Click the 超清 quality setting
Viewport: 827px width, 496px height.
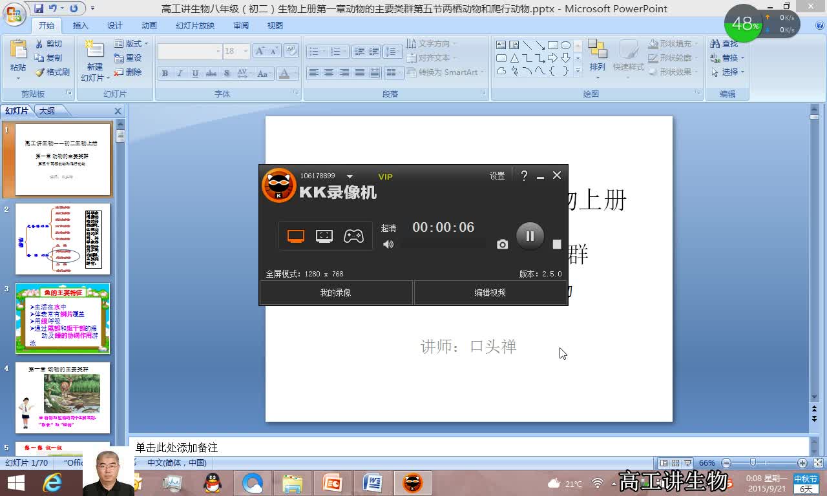[x=388, y=228]
